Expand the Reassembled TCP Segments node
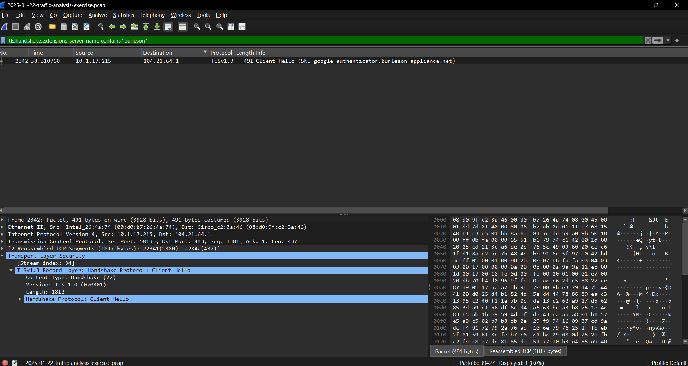Viewport: 688px width, 366px height. [2, 249]
